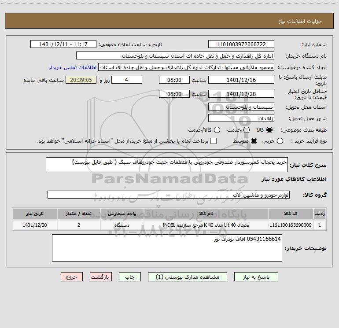This screenshot has height=328, width=339.
Task: Choose جزیی purchase process option
Action: (280, 141)
